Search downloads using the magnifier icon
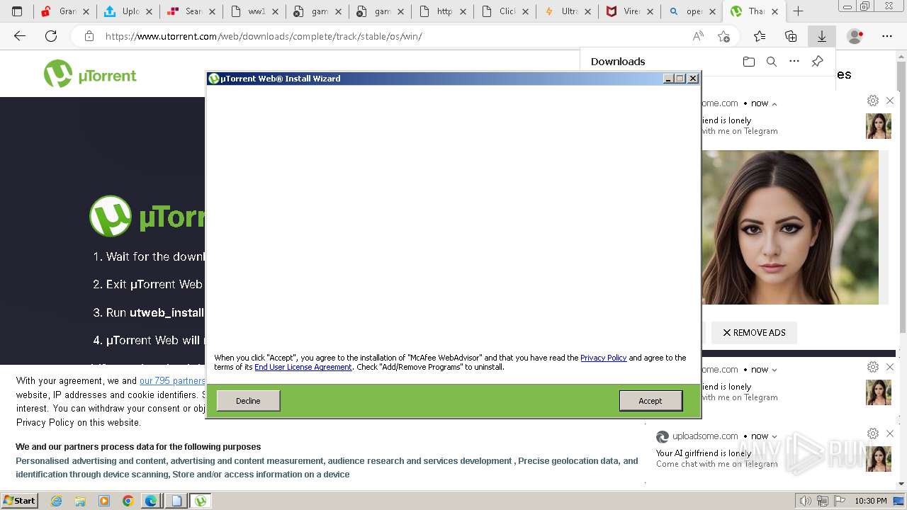The width and height of the screenshot is (907, 510). point(772,62)
